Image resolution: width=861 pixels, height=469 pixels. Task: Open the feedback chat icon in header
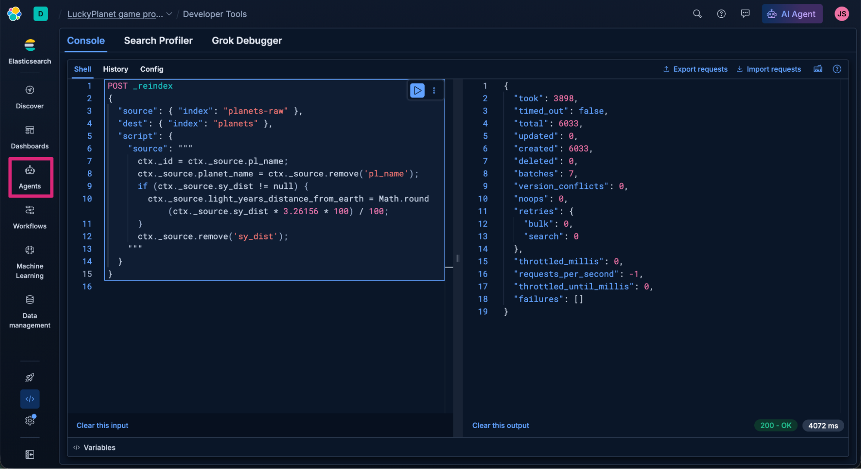click(745, 14)
